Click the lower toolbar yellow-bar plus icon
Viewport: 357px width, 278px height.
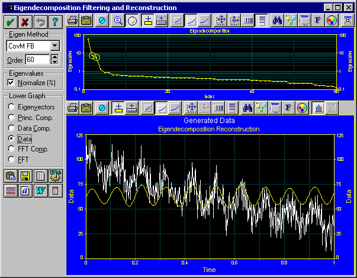tap(118, 108)
